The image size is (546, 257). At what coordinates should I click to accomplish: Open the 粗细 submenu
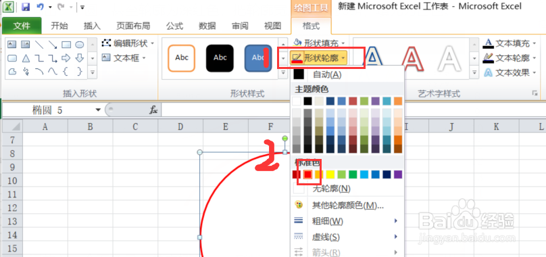coord(347,220)
